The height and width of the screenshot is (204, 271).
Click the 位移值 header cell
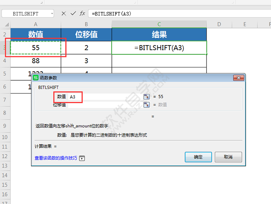click(86, 34)
